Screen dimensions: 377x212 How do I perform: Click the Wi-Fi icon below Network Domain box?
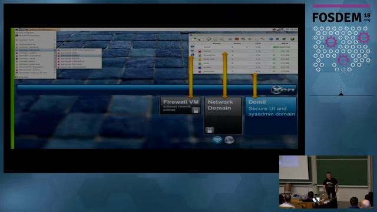click(217, 140)
